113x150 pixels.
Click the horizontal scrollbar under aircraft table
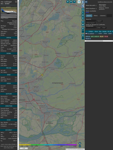tap(99, 41)
